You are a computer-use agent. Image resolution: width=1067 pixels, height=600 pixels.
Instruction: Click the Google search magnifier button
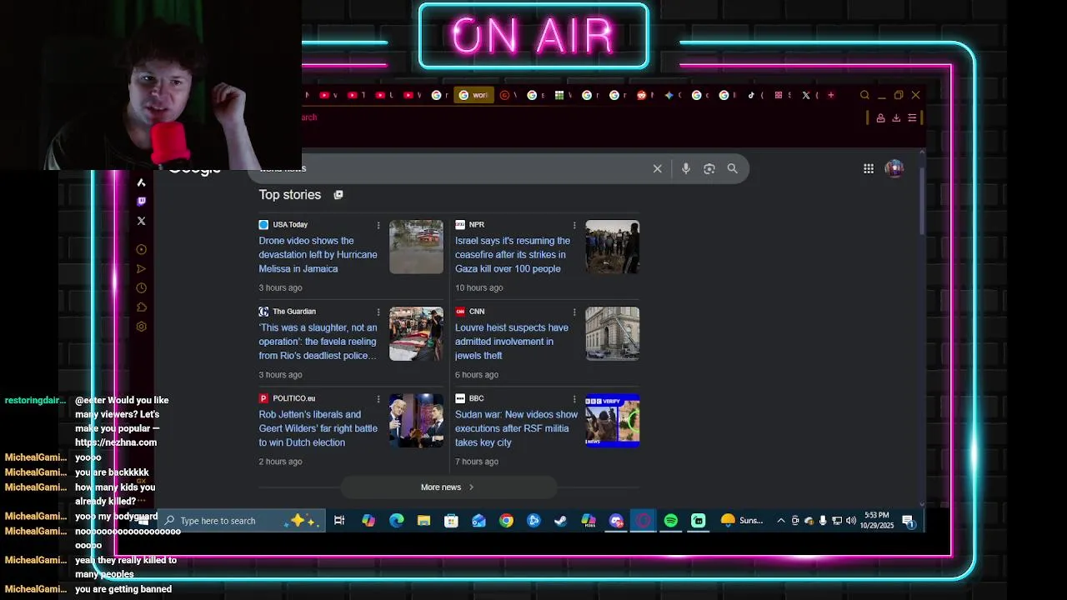point(732,168)
